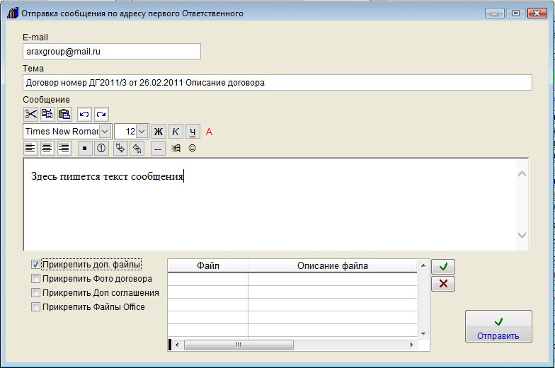Toggle bold Ж formatting
This screenshot has width=555, height=368.
159,132
